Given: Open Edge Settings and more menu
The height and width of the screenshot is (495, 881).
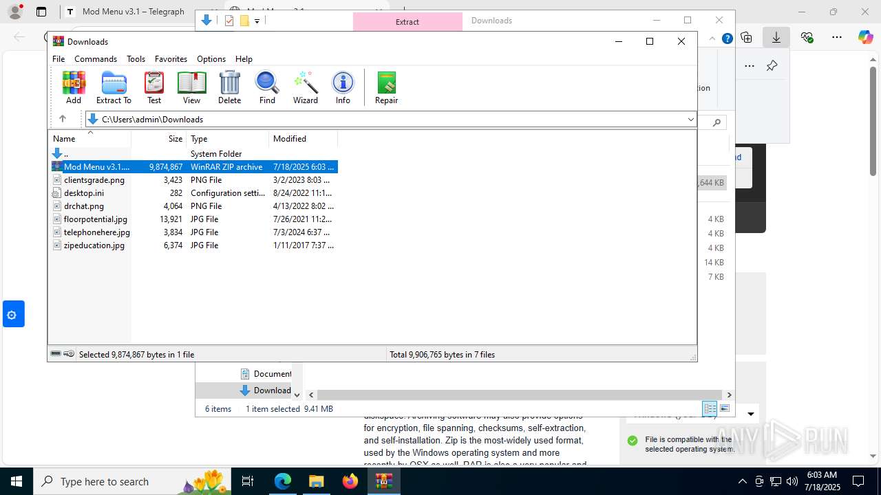Looking at the screenshot, I should coord(836,37).
